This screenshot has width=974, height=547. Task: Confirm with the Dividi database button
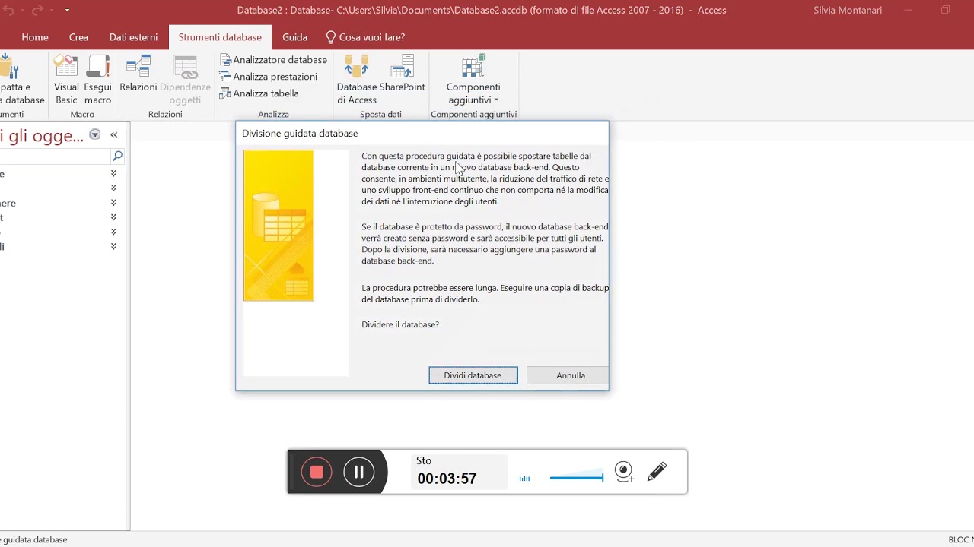pyautogui.click(x=473, y=375)
